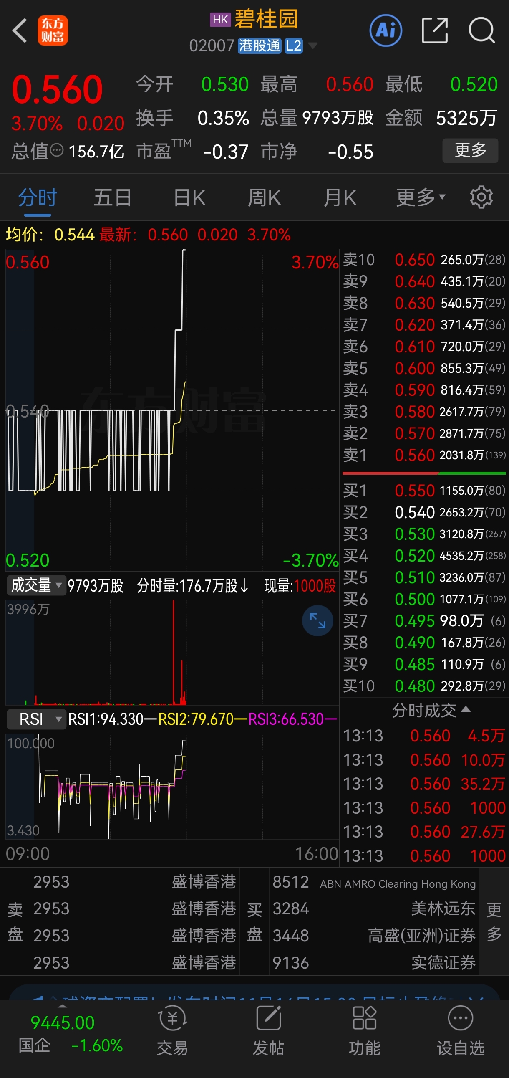Screen dimensions: 509x1078
Task: Open the 交易 trading icon
Action: [172, 1031]
